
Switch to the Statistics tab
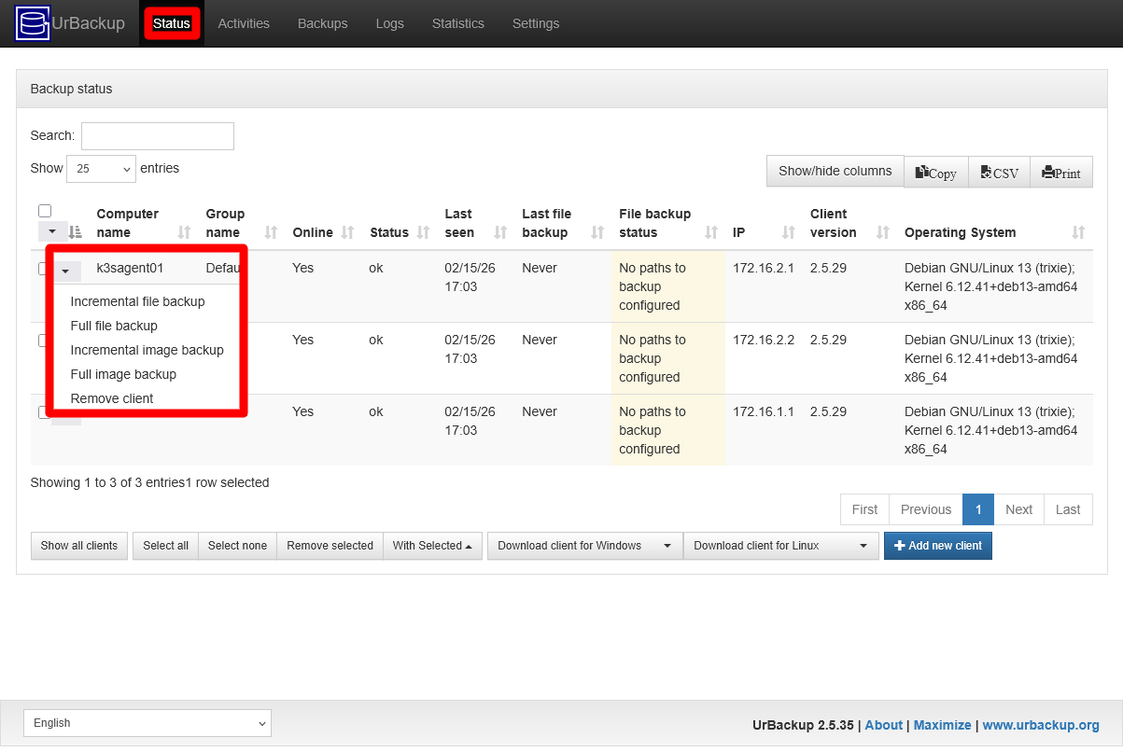pyautogui.click(x=457, y=23)
